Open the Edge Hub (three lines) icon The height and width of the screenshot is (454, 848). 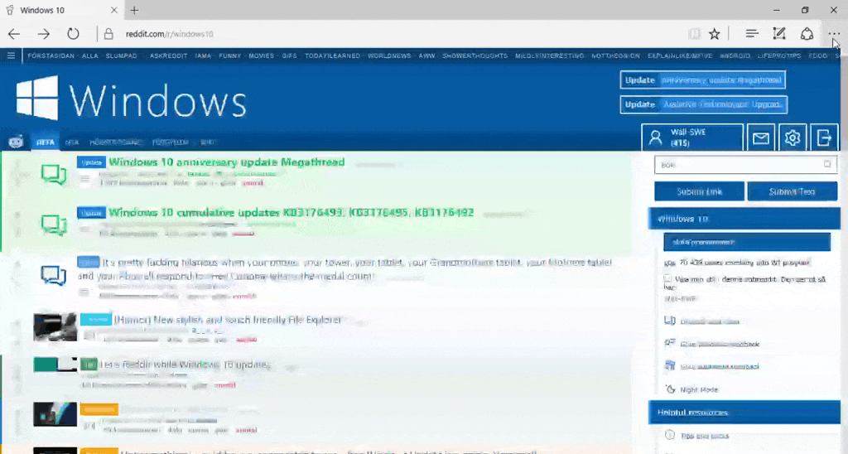point(751,34)
